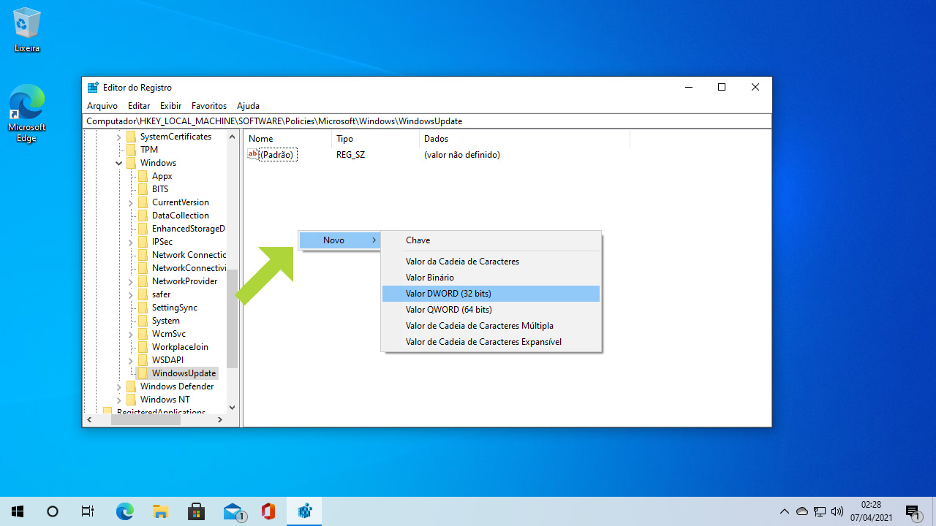Click the Dados column header
The width and height of the screenshot is (936, 526).
(x=524, y=139)
